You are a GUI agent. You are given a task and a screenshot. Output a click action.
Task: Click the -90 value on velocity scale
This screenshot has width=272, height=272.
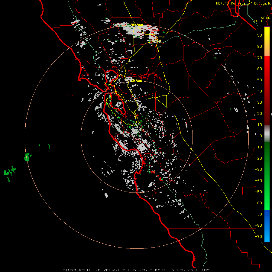258,237
